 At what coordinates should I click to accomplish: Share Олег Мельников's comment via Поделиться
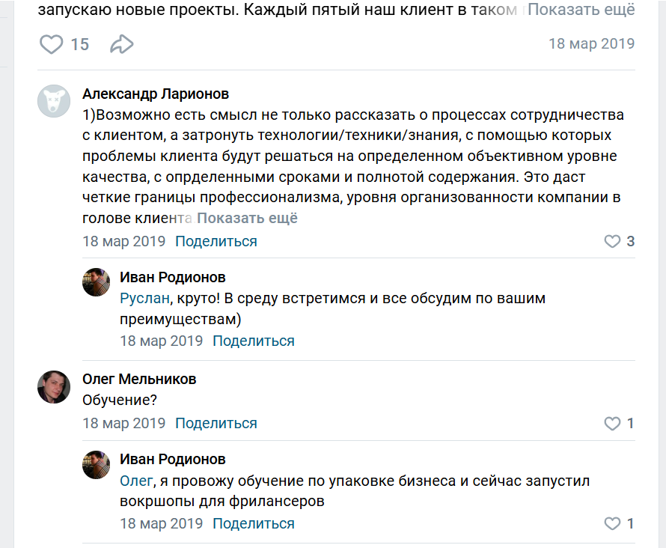click(x=216, y=423)
